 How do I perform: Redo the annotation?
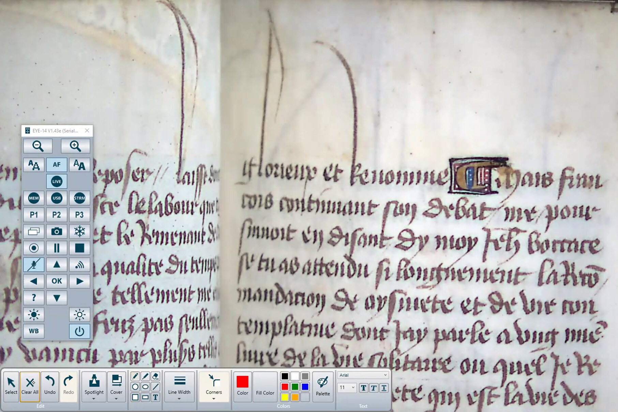[x=69, y=386]
